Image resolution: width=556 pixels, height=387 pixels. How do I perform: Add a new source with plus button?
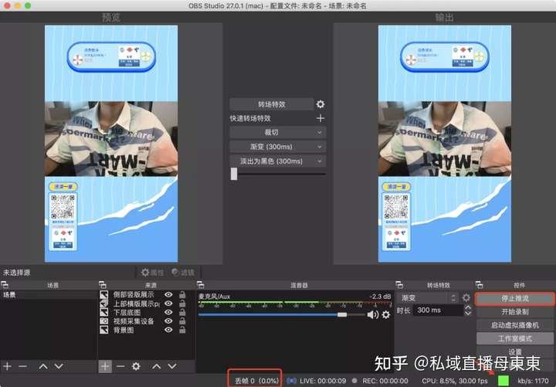[x=105, y=366]
